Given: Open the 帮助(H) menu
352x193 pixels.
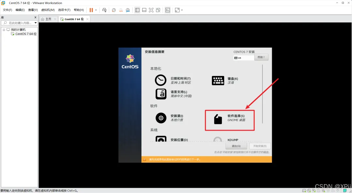Looking at the screenshot, I should (x=79, y=10).
